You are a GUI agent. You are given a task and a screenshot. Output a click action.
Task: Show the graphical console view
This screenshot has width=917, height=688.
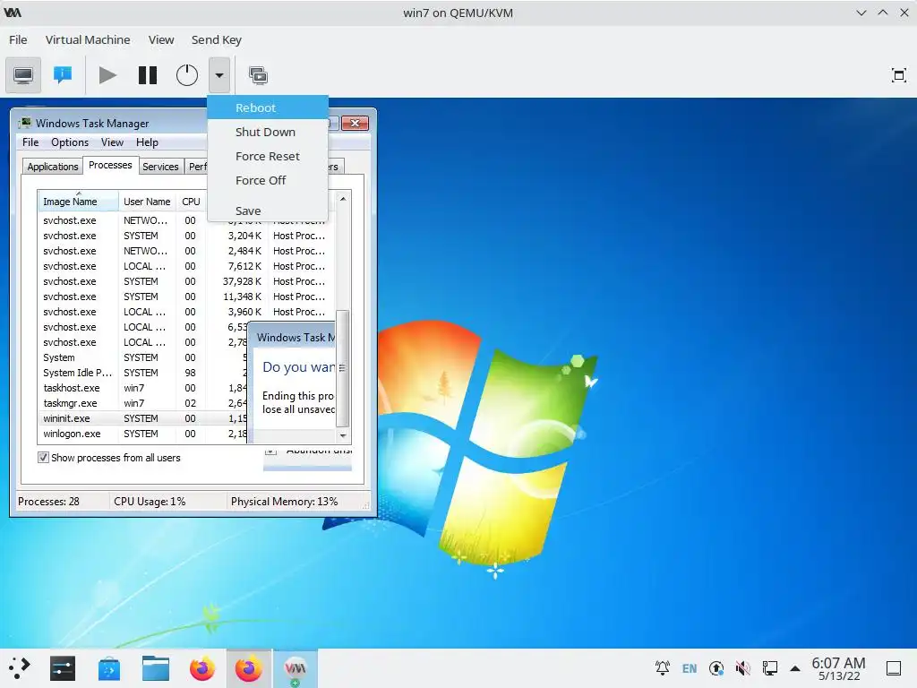(23, 75)
